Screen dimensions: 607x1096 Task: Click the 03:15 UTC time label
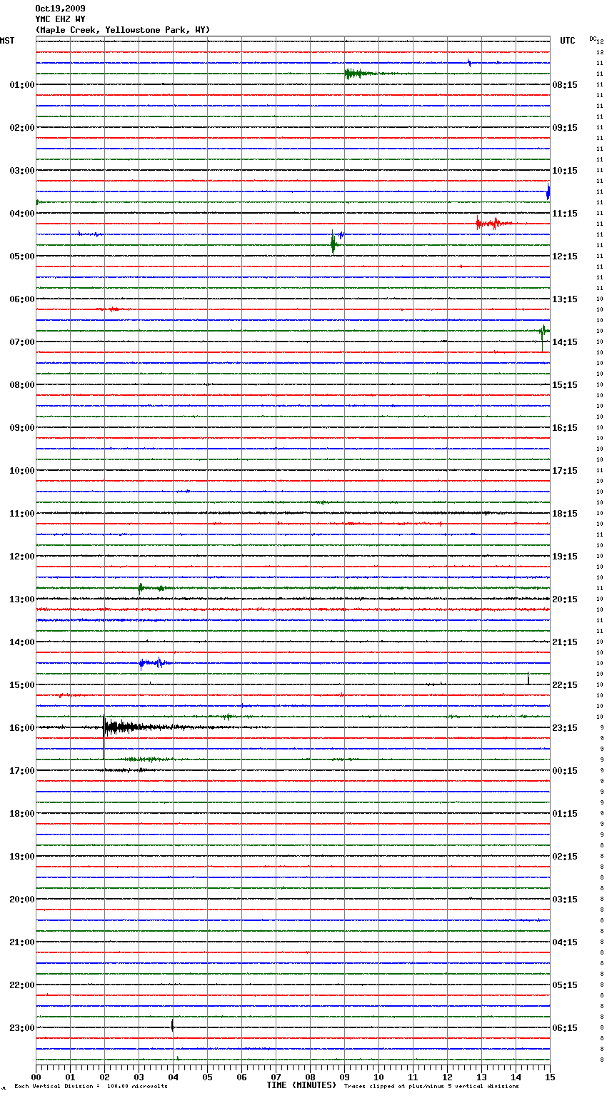[565, 900]
